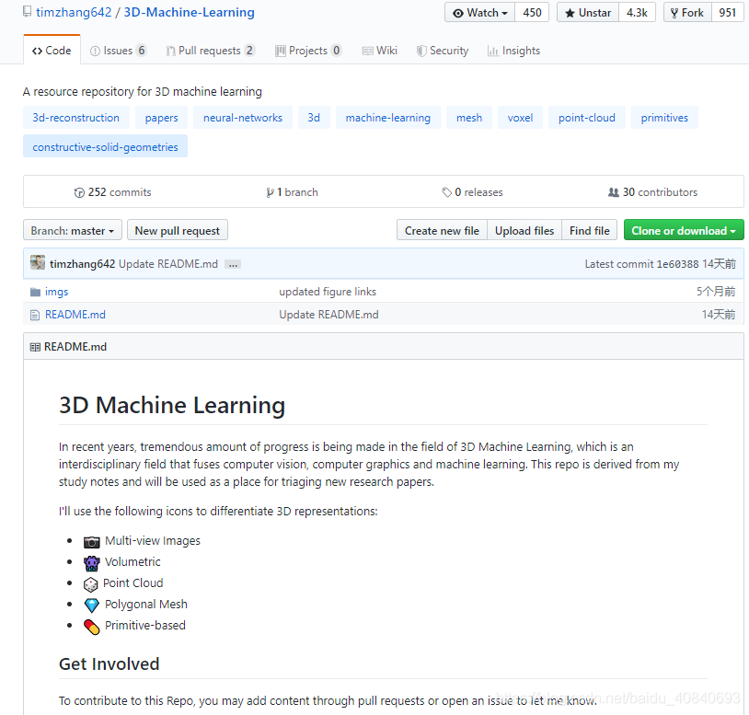Viewport: 749px width, 715px height.
Task: View 30 contributors
Action: 652,192
